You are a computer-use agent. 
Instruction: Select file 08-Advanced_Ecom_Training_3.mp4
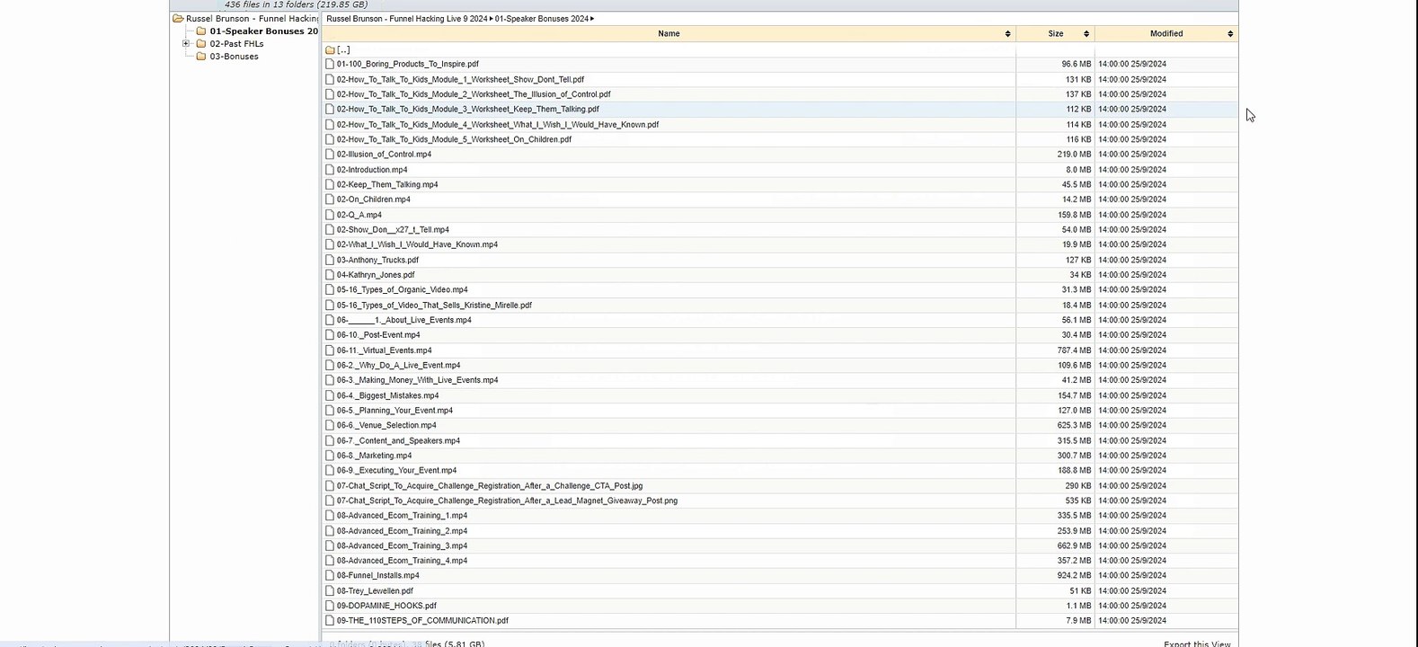tap(402, 545)
